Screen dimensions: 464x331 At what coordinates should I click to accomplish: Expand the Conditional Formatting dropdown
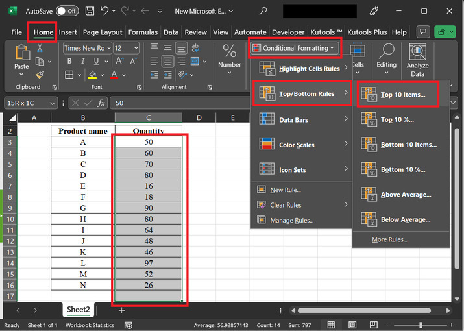coord(295,48)
